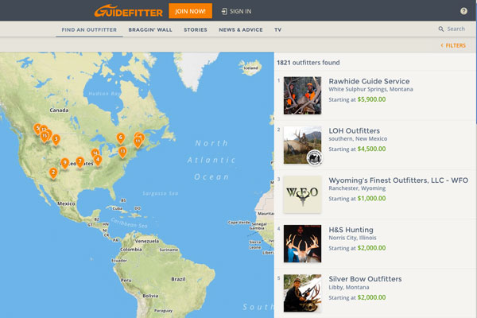The height and width of the screenshot is (318, 477).
Task: Click Rawhide Guide Service thumbnail photo
Action: click(302, 95)
